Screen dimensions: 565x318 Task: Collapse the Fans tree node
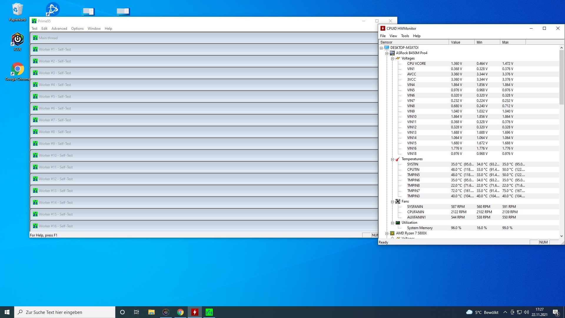click(x=392, y=202)
